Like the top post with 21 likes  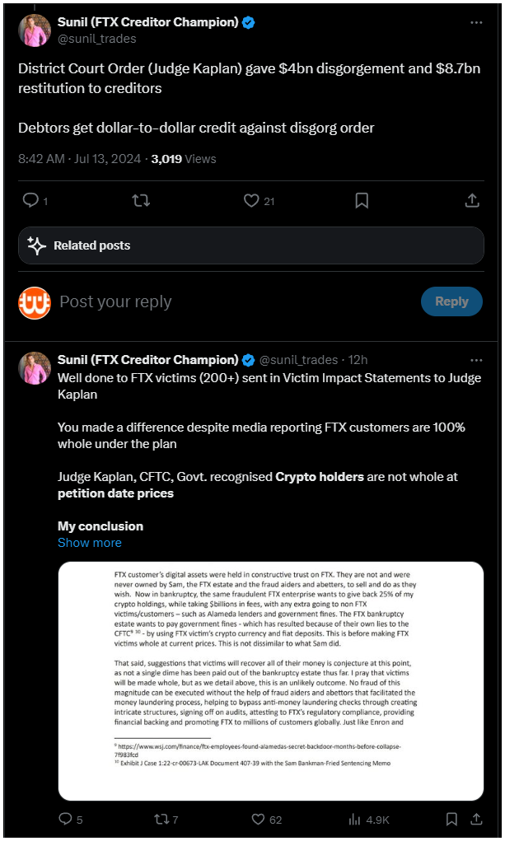(251, 201)
